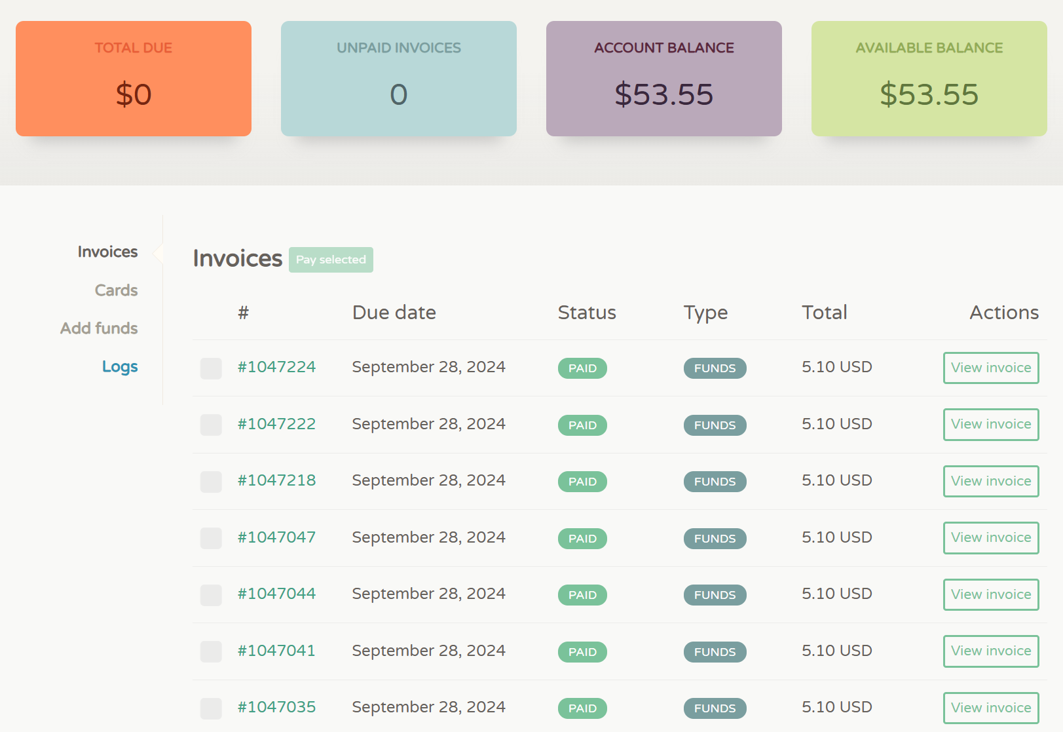Click the due date of invoice #1047044

pyautogui.click(x=428, y=594)
